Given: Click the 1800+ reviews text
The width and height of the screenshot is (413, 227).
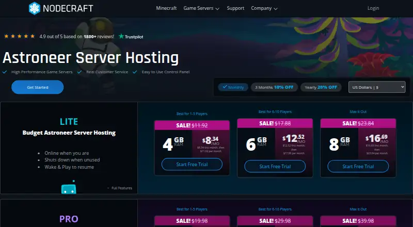Looking at the screenshot, I should (99, 37).
